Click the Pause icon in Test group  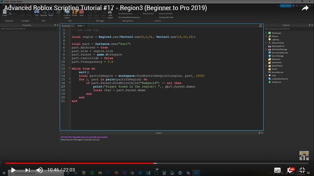point(74,12)
